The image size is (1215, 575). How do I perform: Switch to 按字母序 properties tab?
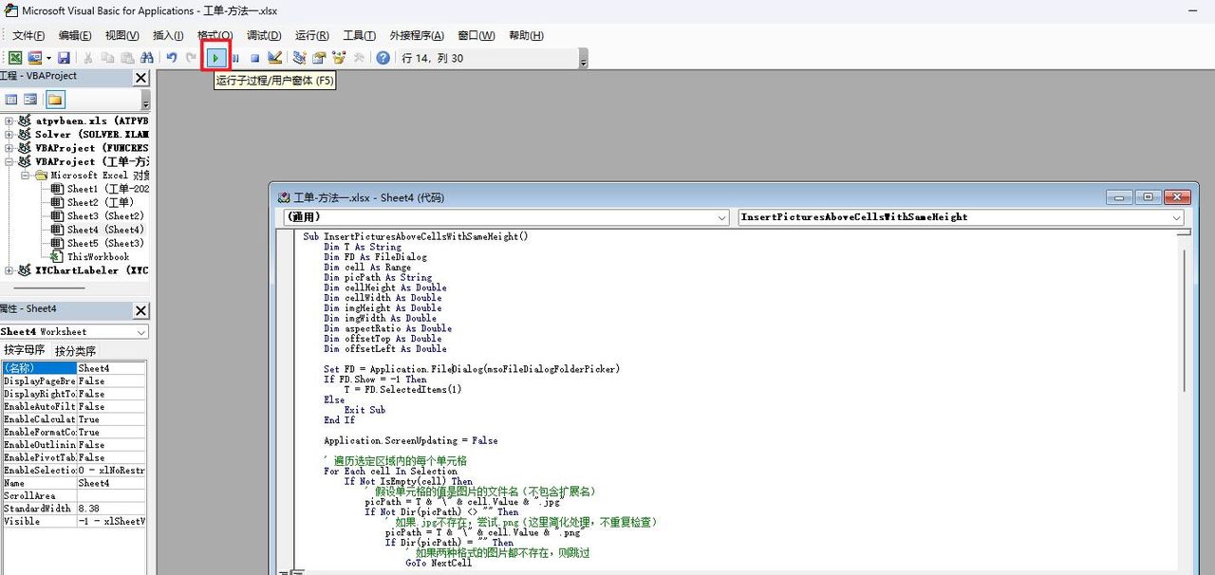[25, 350]
